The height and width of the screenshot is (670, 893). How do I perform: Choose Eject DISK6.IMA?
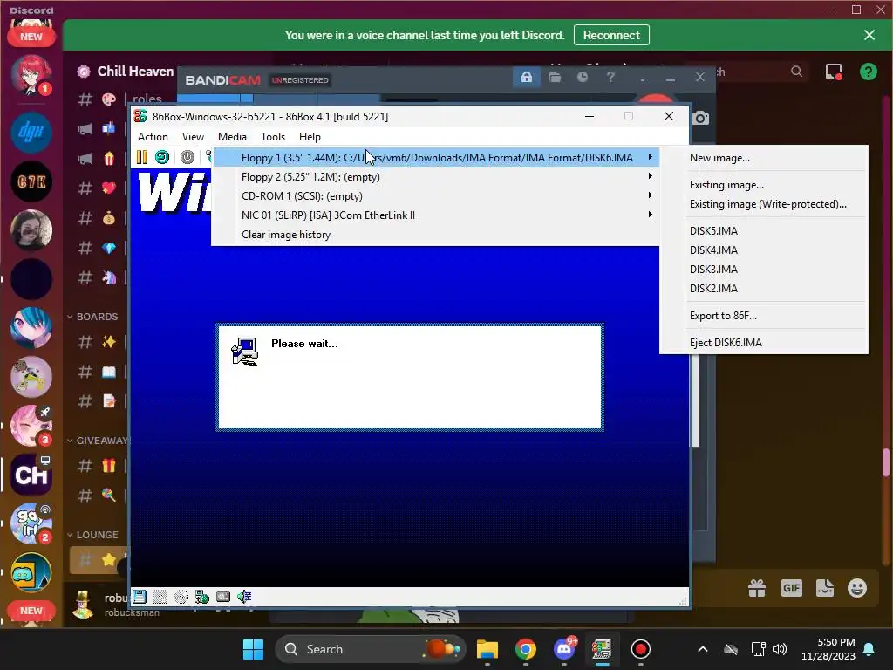764,342
